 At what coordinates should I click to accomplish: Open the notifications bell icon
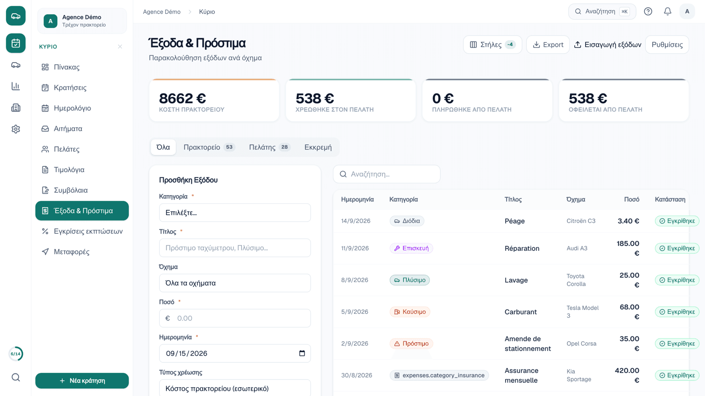click(667, 11)
